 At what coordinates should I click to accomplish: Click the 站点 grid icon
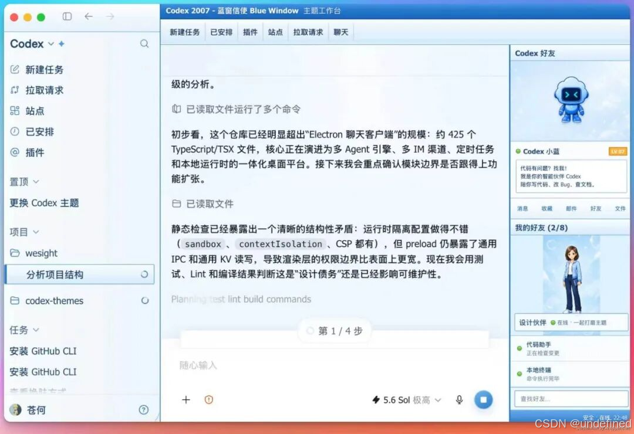(15, 111)
